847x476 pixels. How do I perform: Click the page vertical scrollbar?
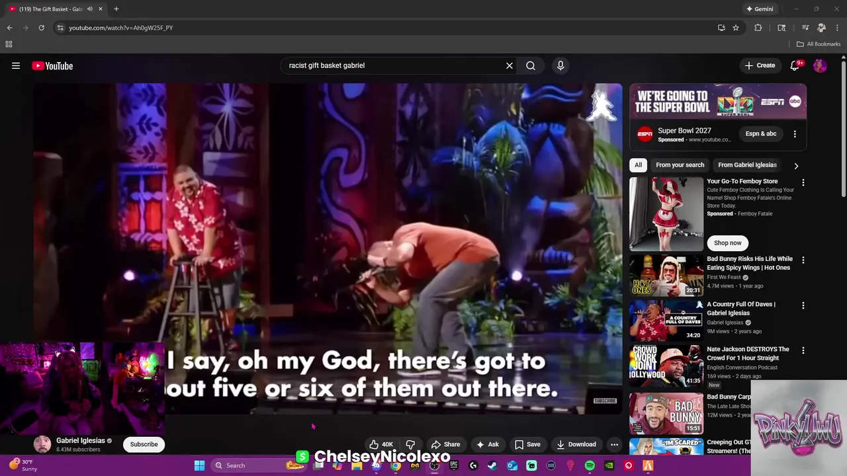click(844, 129)
